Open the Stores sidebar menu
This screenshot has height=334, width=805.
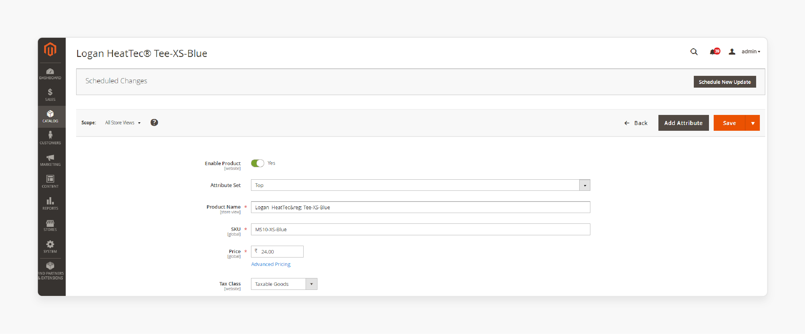(x=50, y=225)
